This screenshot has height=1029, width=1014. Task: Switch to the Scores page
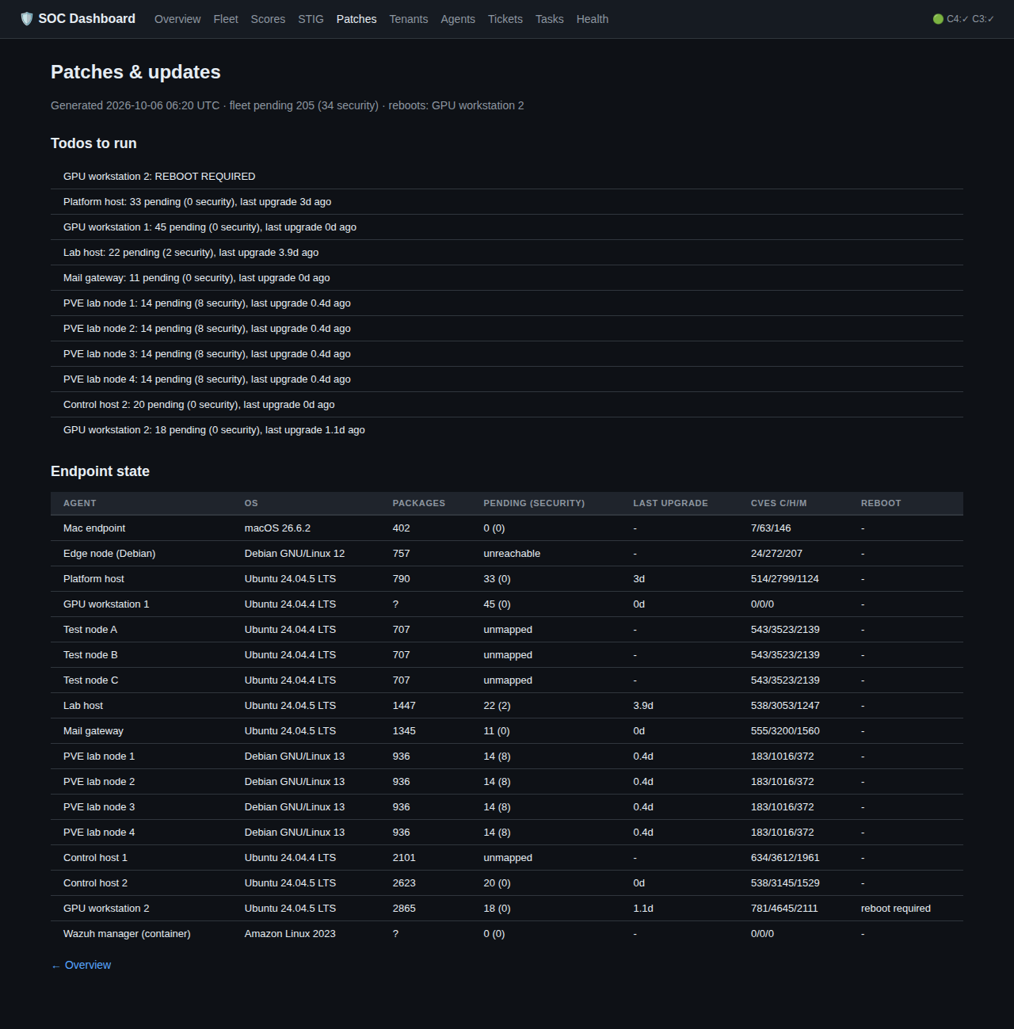[x=268, y=19]
